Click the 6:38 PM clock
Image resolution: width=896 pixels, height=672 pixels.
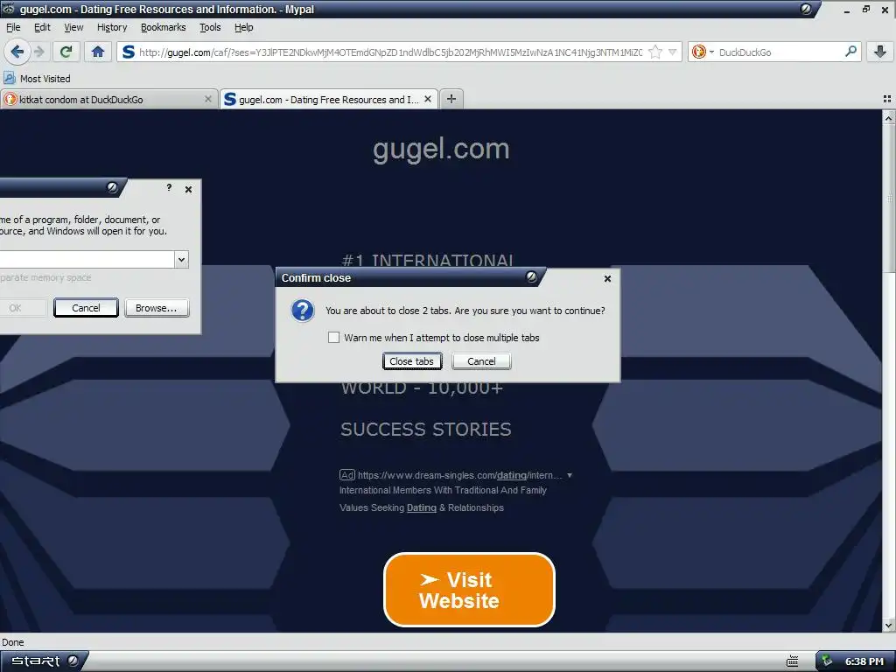(x=864, y=661)
